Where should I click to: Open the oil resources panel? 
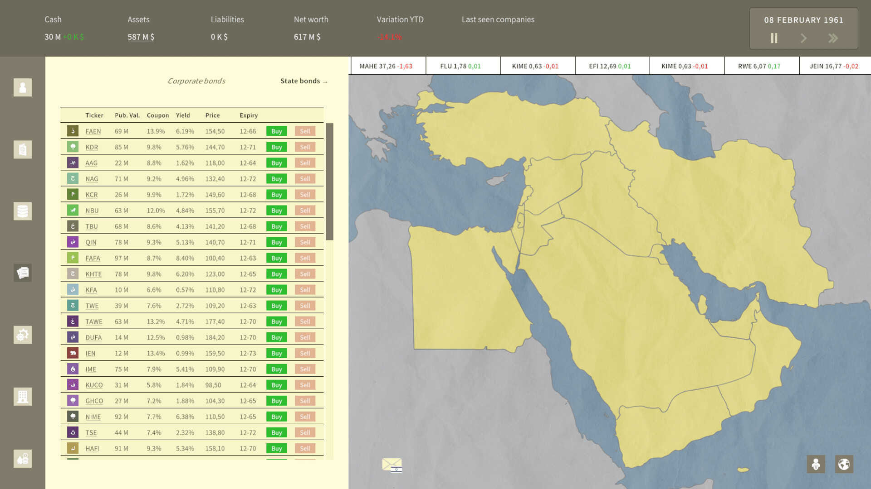(x=22, y=211)
